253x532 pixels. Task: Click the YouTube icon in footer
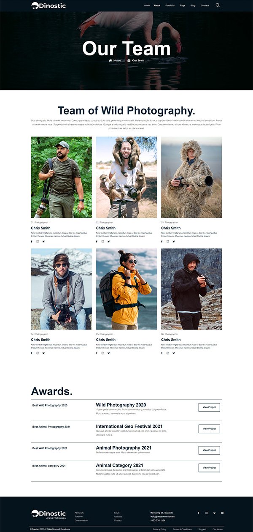(x=222, y=513)
